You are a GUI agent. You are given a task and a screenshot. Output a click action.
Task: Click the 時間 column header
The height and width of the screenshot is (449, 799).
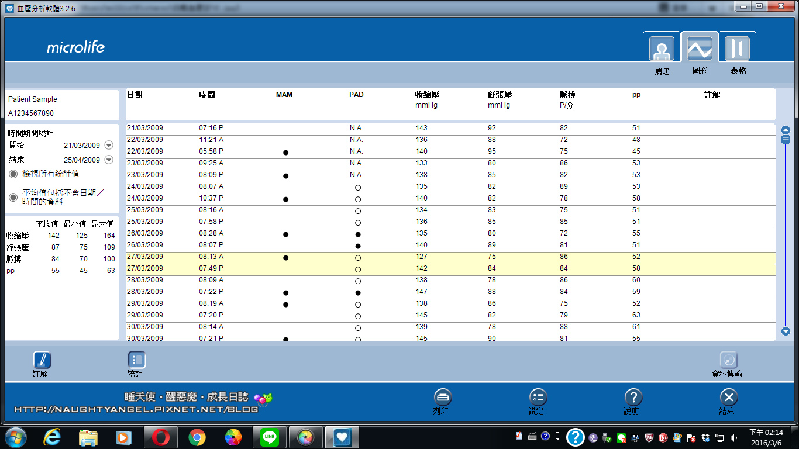206,95
